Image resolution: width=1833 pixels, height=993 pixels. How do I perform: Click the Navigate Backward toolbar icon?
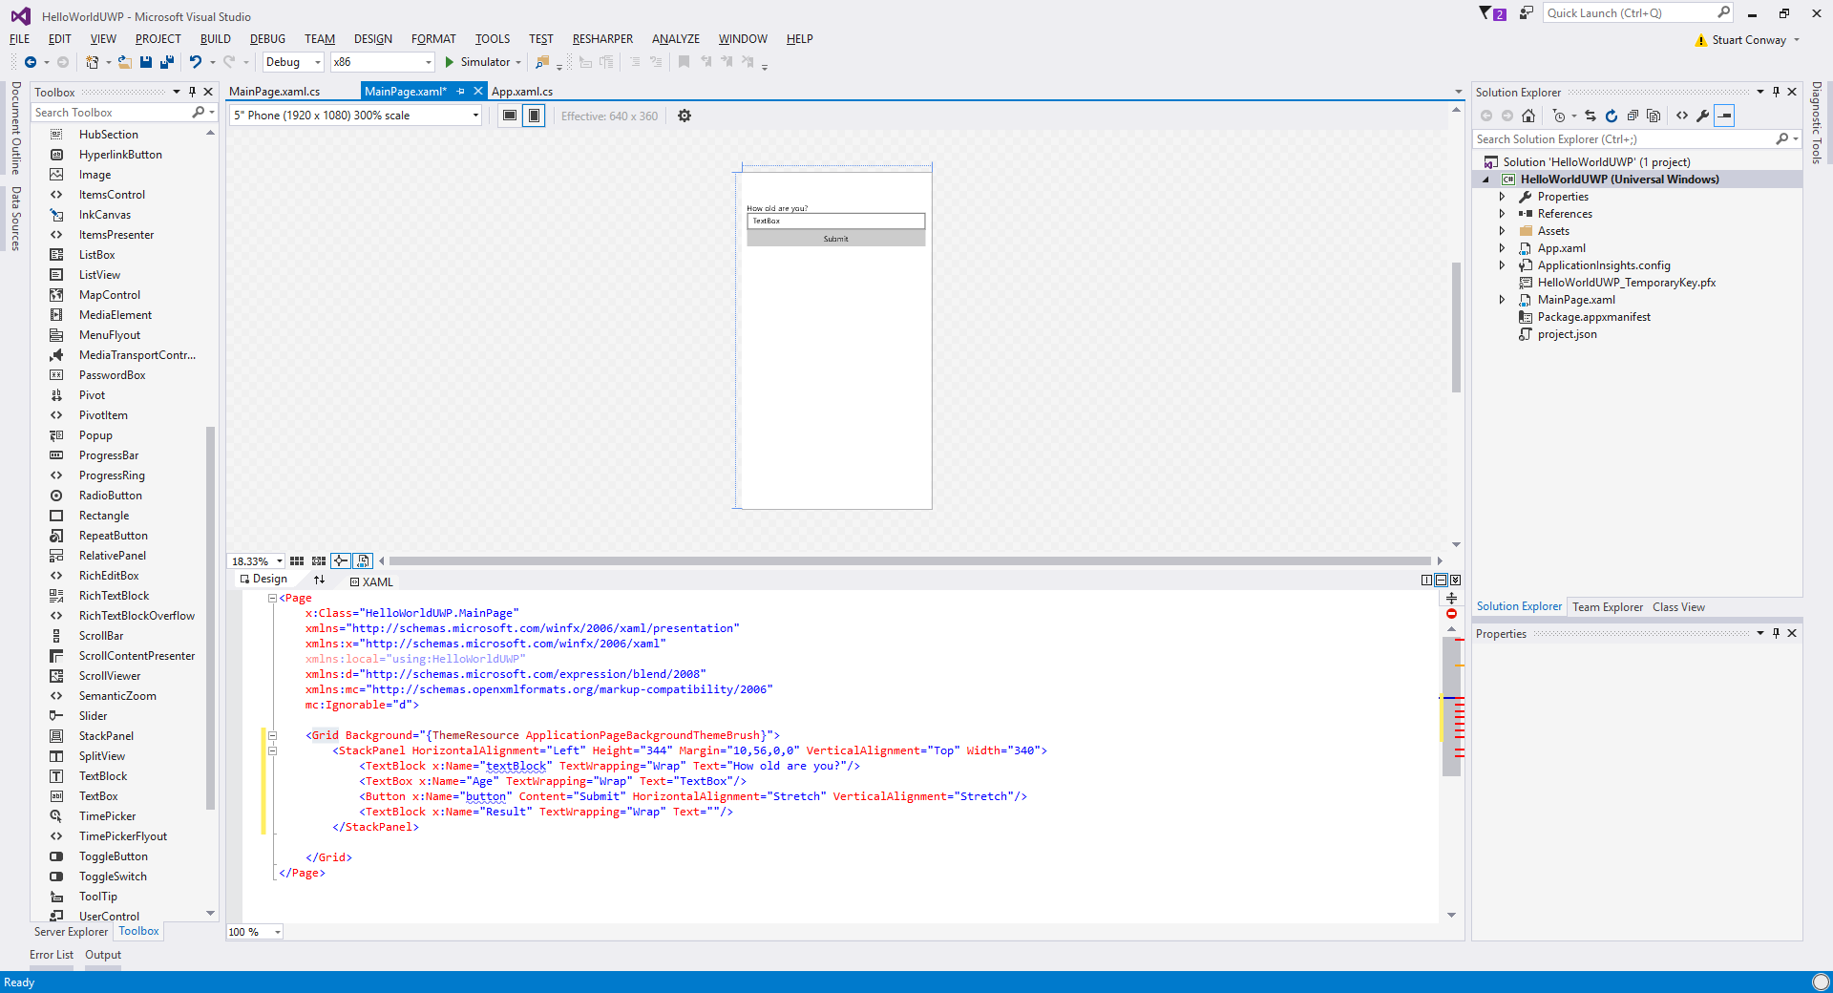click(31, 62)
